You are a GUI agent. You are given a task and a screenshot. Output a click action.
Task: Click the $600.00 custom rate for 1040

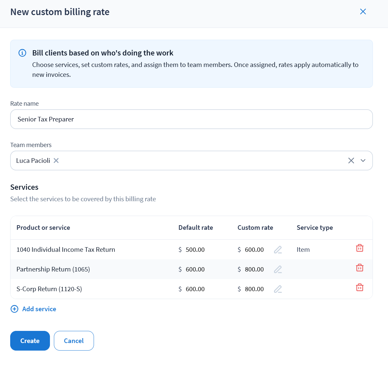[254, 250]
